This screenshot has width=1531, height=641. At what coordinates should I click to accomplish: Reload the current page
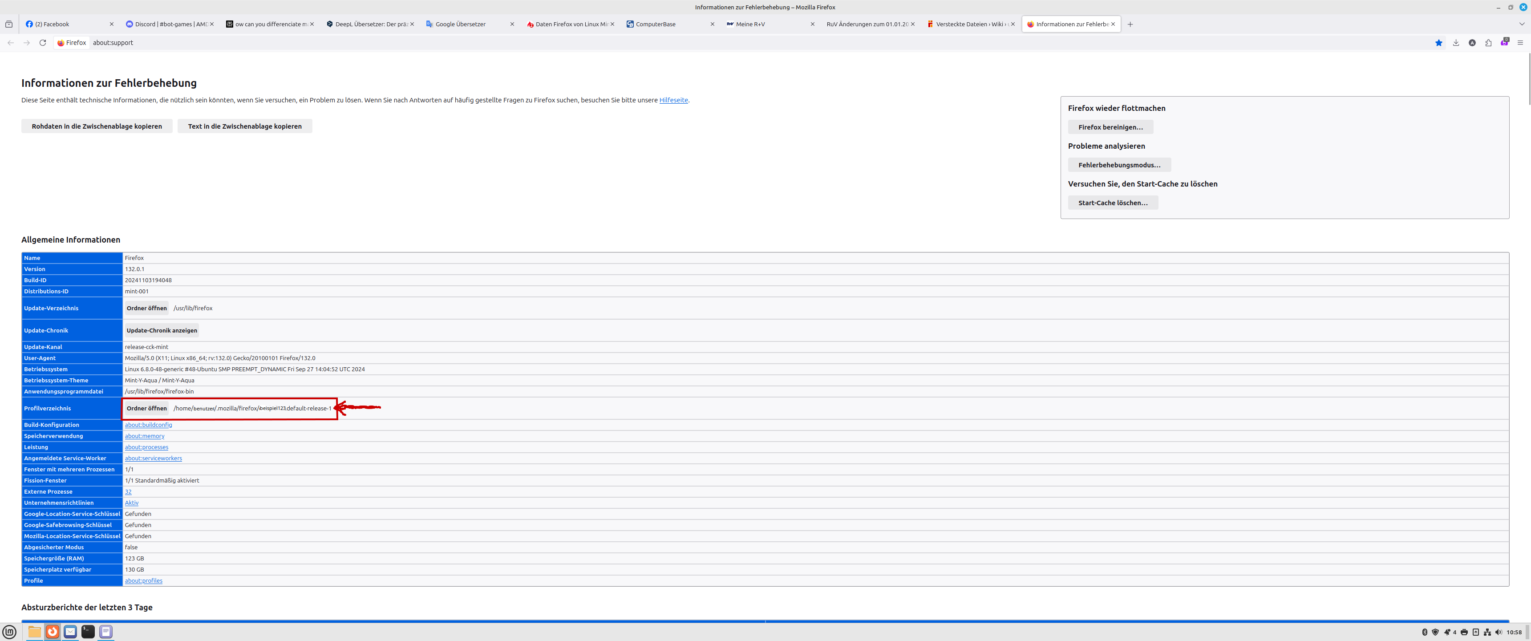click(x=43, y=43)
